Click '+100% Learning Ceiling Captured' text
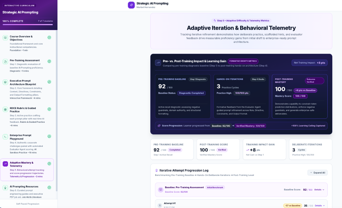Screen dimensions: 342x208 pyautogui.click(x=308, y=126)
